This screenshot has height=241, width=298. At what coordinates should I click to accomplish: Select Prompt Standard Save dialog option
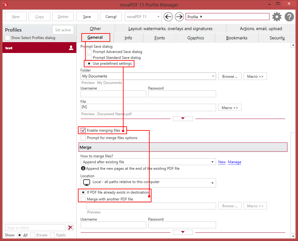coord(89,58)
